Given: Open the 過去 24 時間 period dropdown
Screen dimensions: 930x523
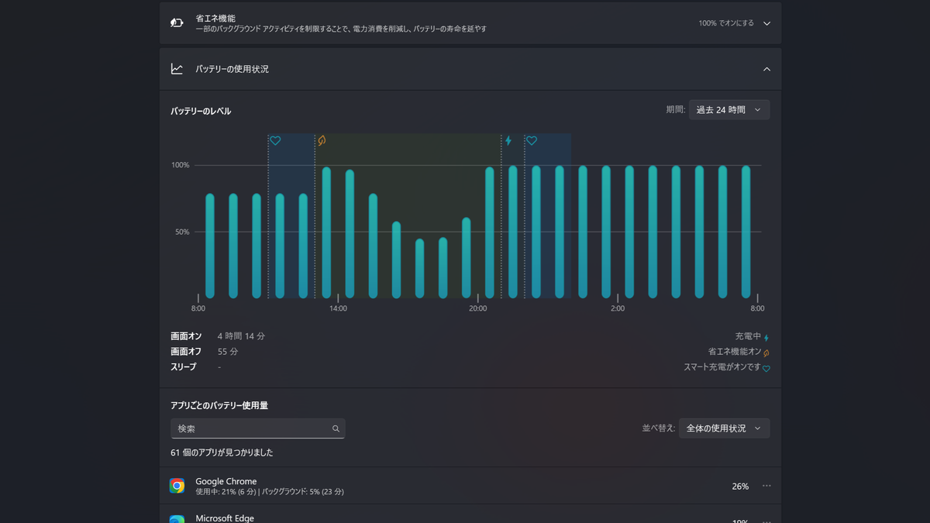Looking at the screenshot, I should pyautogui.click(x=728, y=110).
